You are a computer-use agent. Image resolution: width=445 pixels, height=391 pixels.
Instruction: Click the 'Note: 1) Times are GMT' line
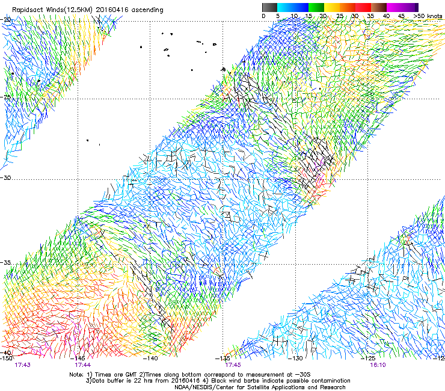click(x=190, y=375)
